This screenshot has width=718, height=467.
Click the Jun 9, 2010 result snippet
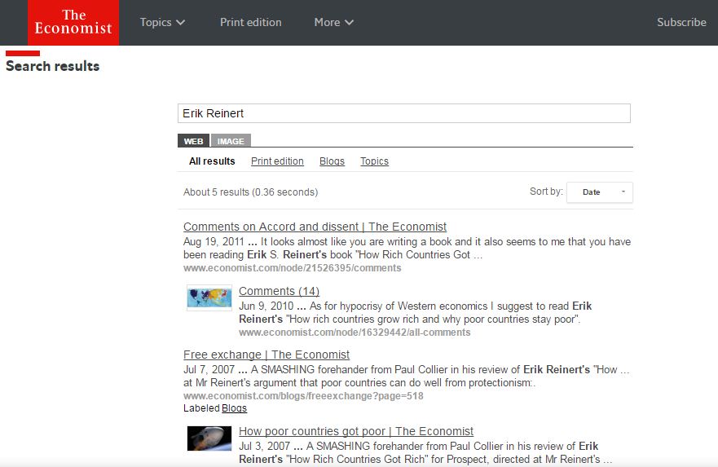click(x=416, y=312)
